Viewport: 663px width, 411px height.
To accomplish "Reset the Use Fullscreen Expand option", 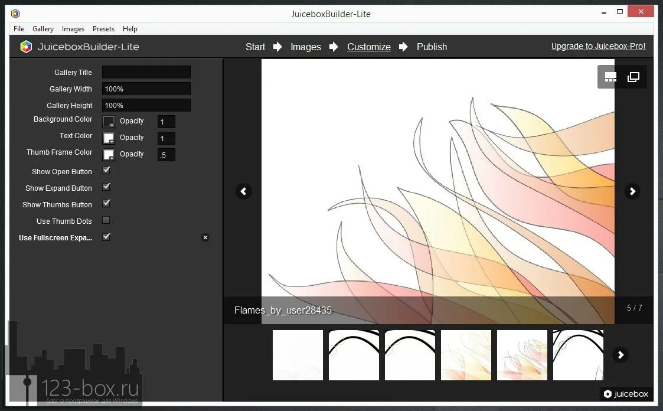I will coord(205,237).
